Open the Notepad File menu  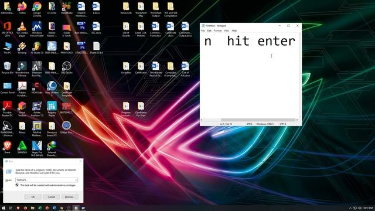click(x=203, y=30)
